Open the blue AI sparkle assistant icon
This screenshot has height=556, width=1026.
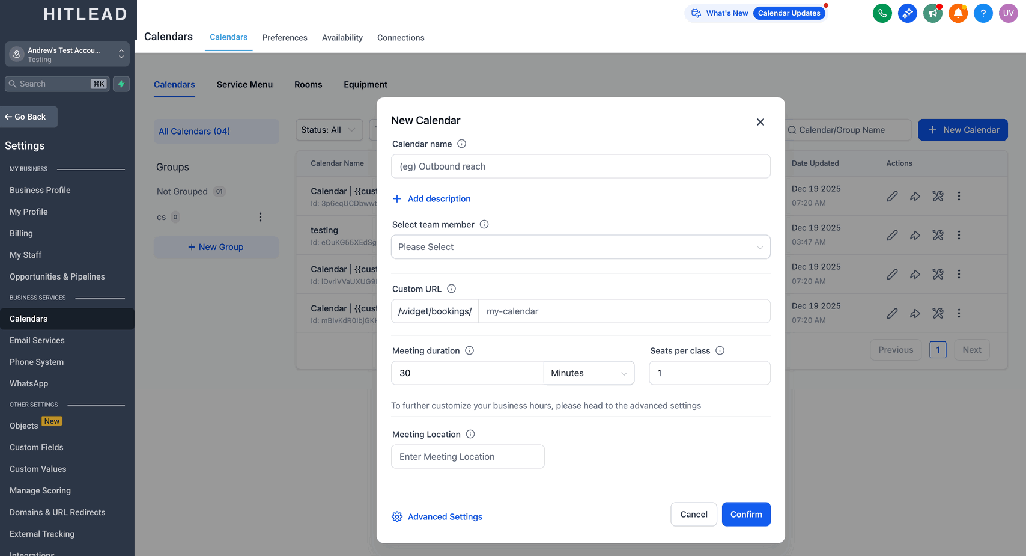click(x=907, y=13)
